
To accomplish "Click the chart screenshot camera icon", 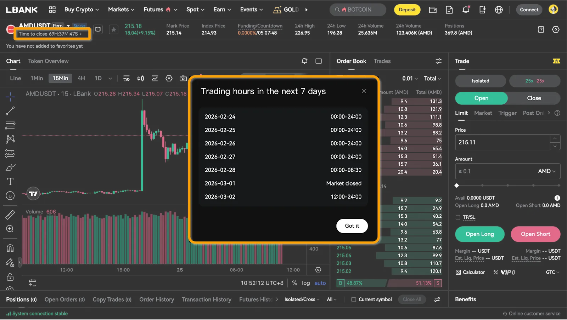I will point(183,79).
